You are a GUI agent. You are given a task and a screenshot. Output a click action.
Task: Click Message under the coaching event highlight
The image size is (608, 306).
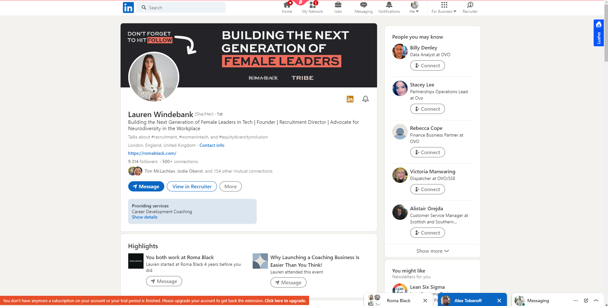(288, 282)
